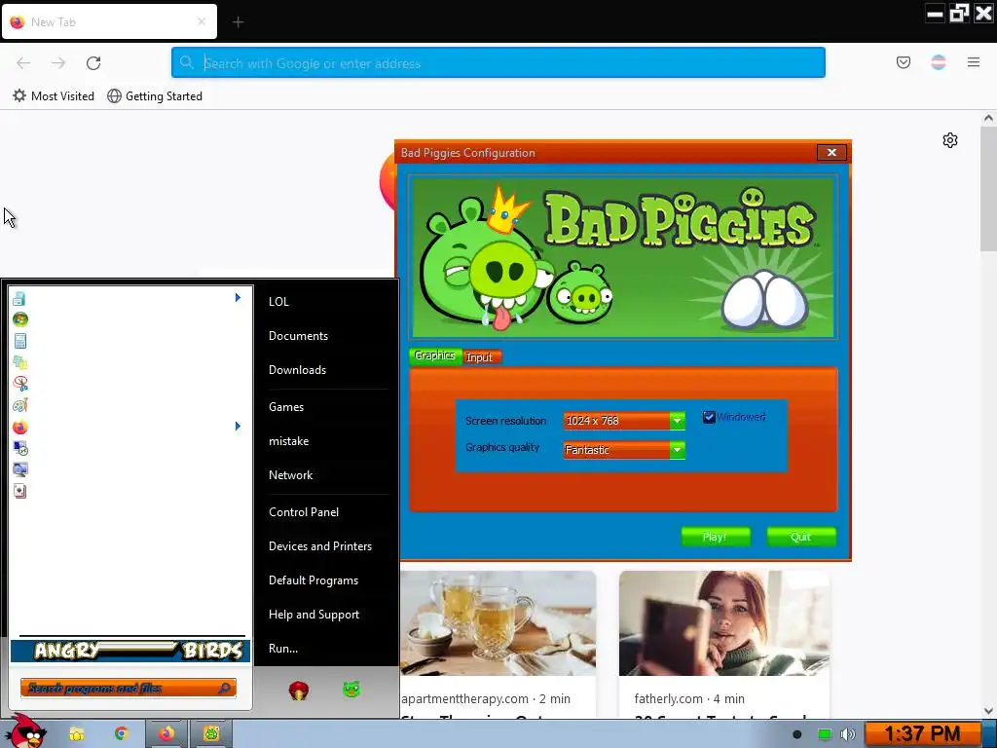
Task: Open the Screen resolution dropdown
Action: click(x=624, y=421)
